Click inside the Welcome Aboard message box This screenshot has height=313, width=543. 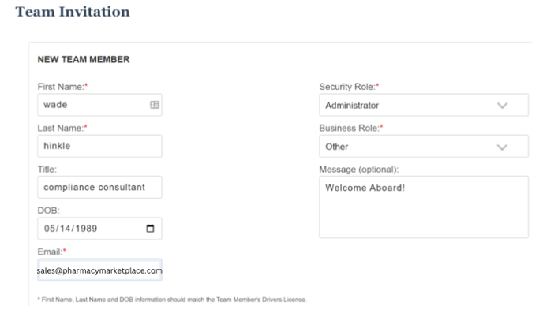(424, 207)
